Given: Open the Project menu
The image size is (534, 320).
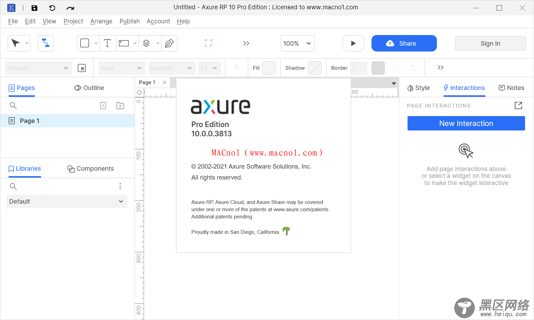Looking at the screenshot, I should click(73, 21).
